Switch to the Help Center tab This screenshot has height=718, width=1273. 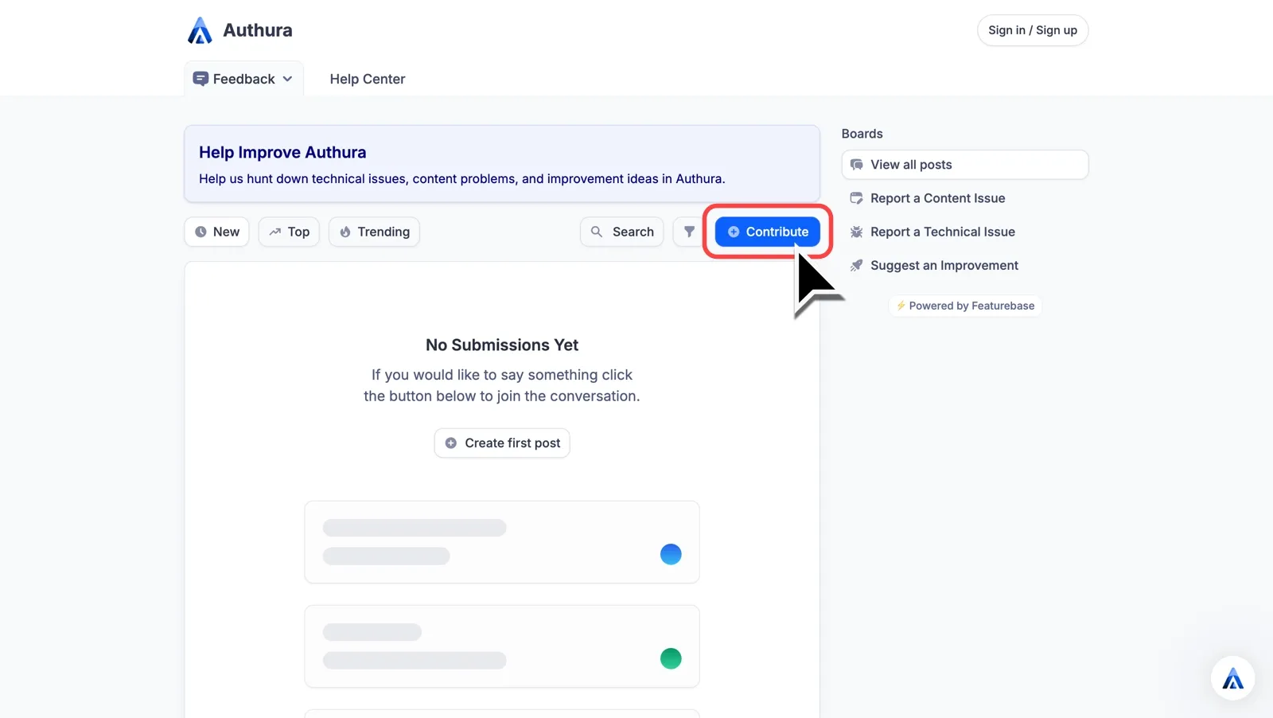368,79
